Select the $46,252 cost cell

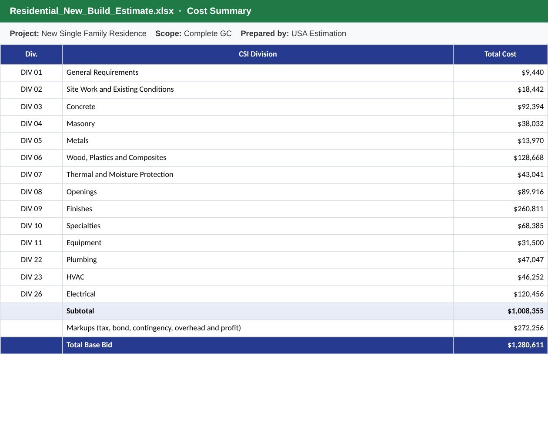(500, 277)
